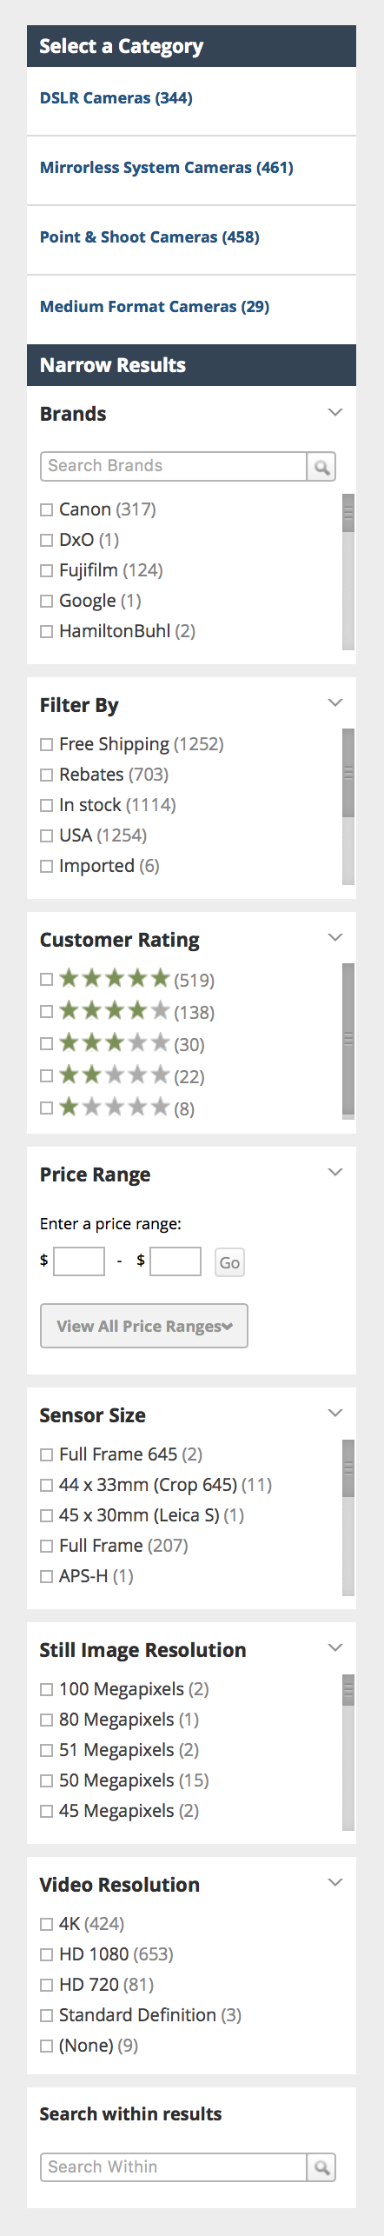Image resolution: width=384 pixels, height=2236 pixels.
Task: Click the Go price range button
Action: tap(229, 1262)
